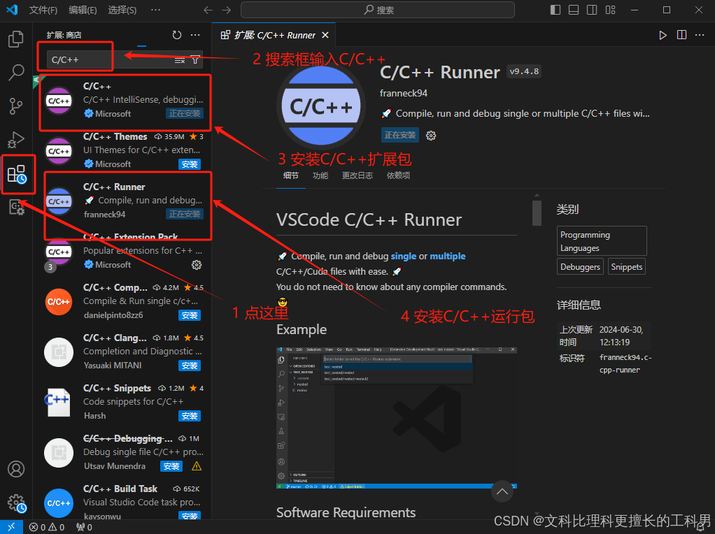The height and width of the screenshot is (534, 715).
Task: Switch to the 功能 features tab
Action: tap(320, 176)
